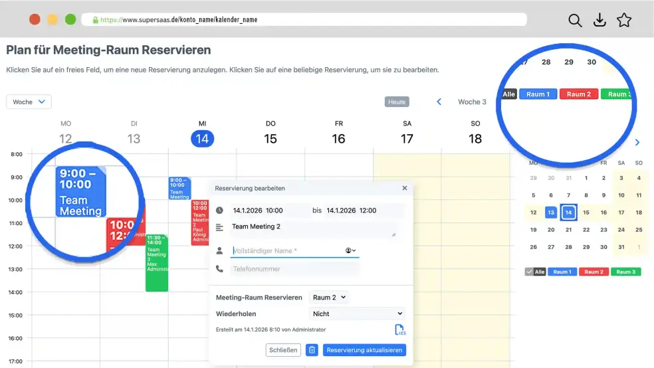Image resolution: width=654 pixels, height=368 pixels.
Task: Open the Raum 2 room dropdown
Action: pos(329,297)
